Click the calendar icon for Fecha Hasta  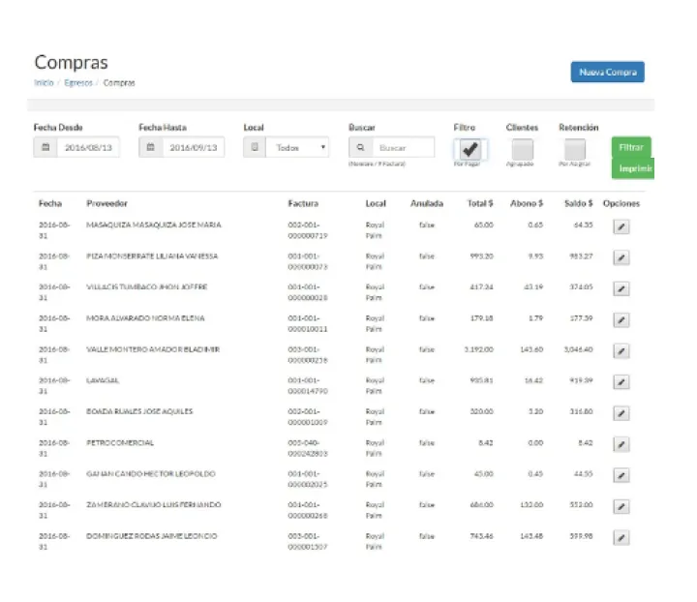click(x=150, y=148)
